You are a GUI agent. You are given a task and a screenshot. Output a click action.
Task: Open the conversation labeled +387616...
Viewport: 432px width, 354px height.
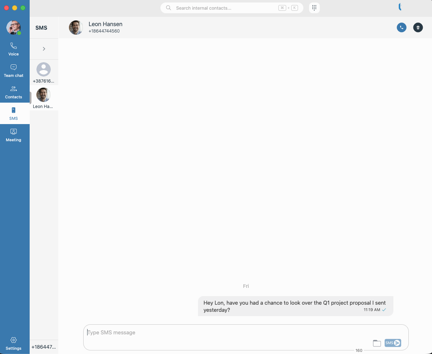[43, 72]
